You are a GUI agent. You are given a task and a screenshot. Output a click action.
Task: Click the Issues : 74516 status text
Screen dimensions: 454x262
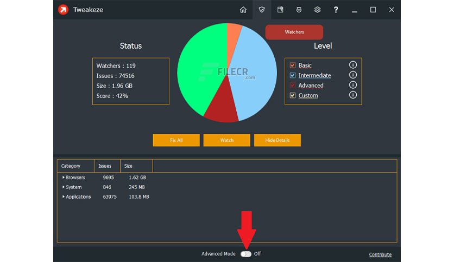tap(115, 76)
